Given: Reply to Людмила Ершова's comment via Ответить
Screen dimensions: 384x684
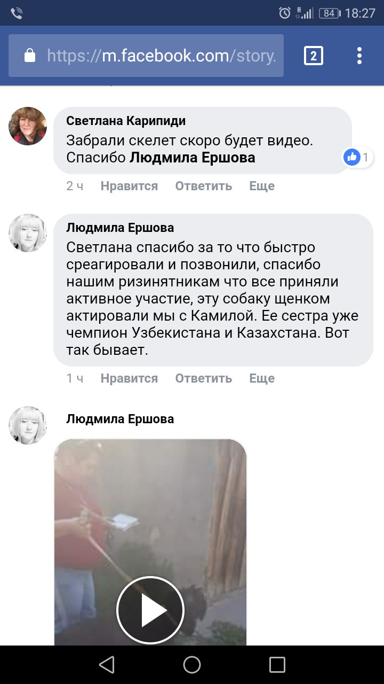Looking at the screenshot, I should 204,378.
